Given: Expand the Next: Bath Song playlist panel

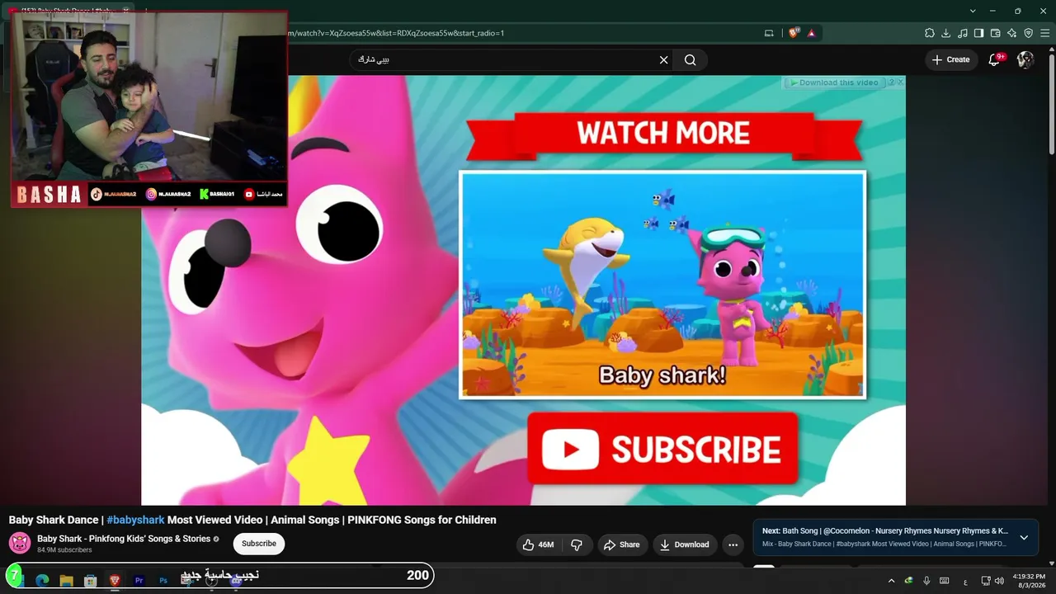Looking at the screenshot, I should click(x=1024, y=538).
